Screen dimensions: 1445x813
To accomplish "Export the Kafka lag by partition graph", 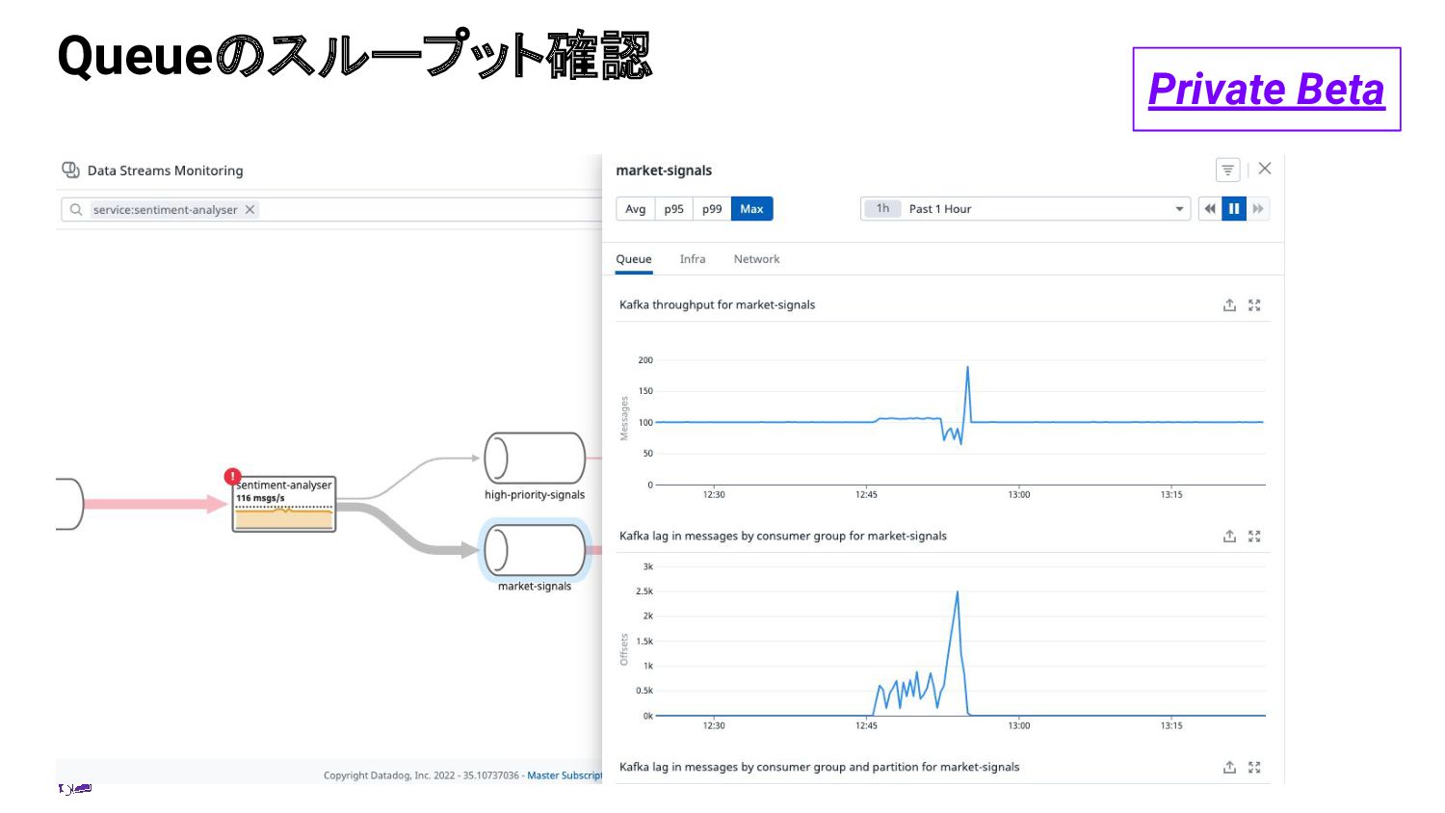I will tap(1229, 768).
